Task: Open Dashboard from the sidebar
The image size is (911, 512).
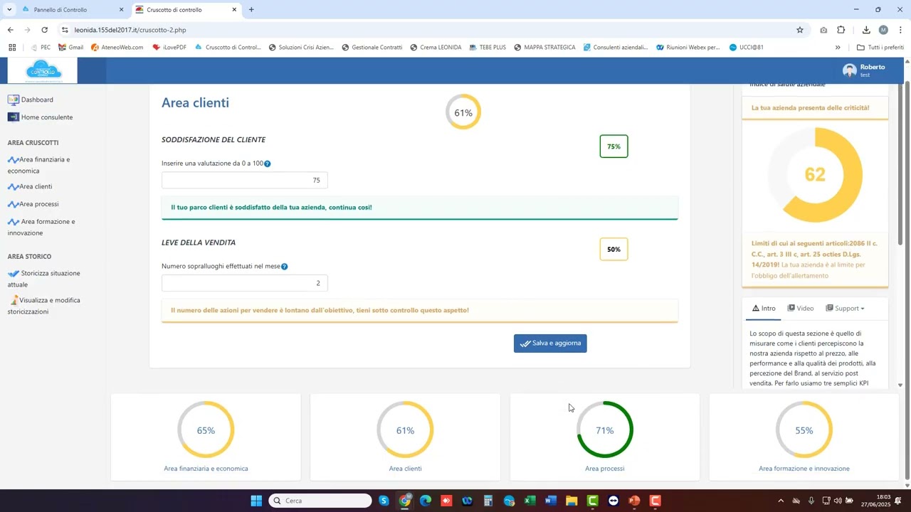Action: [36, 100]
